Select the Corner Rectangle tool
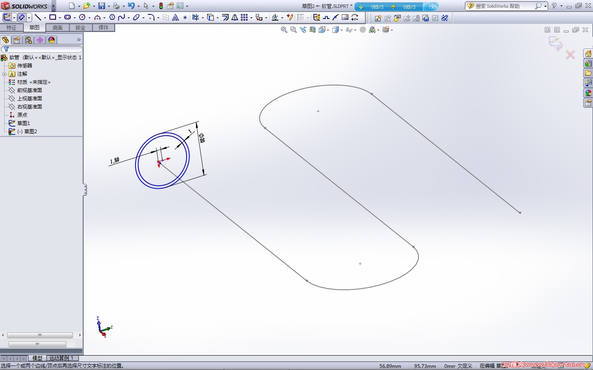Screen dimensions: 593x370 tap(53, 18)
